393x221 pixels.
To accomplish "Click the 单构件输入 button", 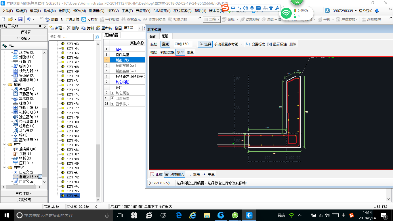I will pos(24,193).
